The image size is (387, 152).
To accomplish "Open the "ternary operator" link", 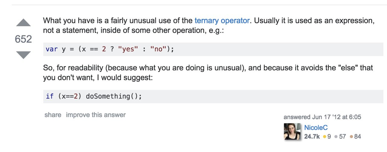I will coord(222,21).
